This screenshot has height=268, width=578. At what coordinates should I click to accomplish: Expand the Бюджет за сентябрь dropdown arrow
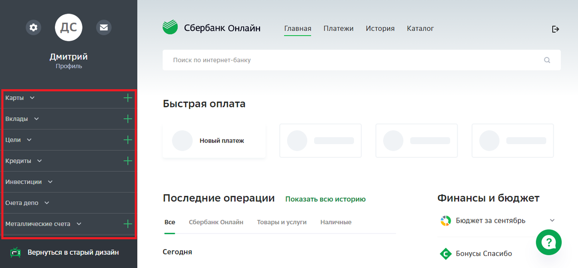(552, 221)
